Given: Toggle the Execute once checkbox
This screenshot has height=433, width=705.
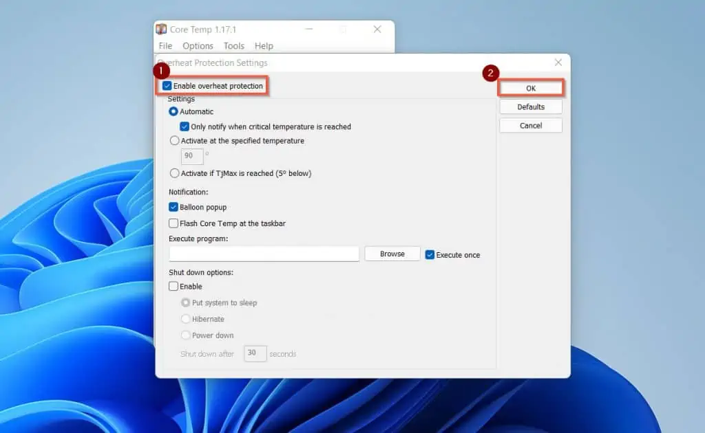Looking at the screenshot, I should 430,255.
